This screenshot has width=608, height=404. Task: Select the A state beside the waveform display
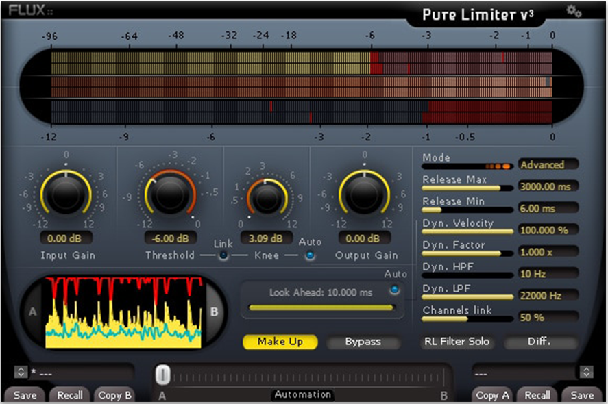click(x=30, y=311)
